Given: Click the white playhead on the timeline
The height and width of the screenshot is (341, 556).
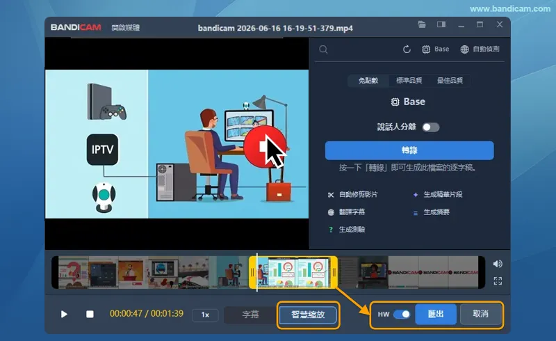Looking at the screenshot, I should click(x=257, y=272).
